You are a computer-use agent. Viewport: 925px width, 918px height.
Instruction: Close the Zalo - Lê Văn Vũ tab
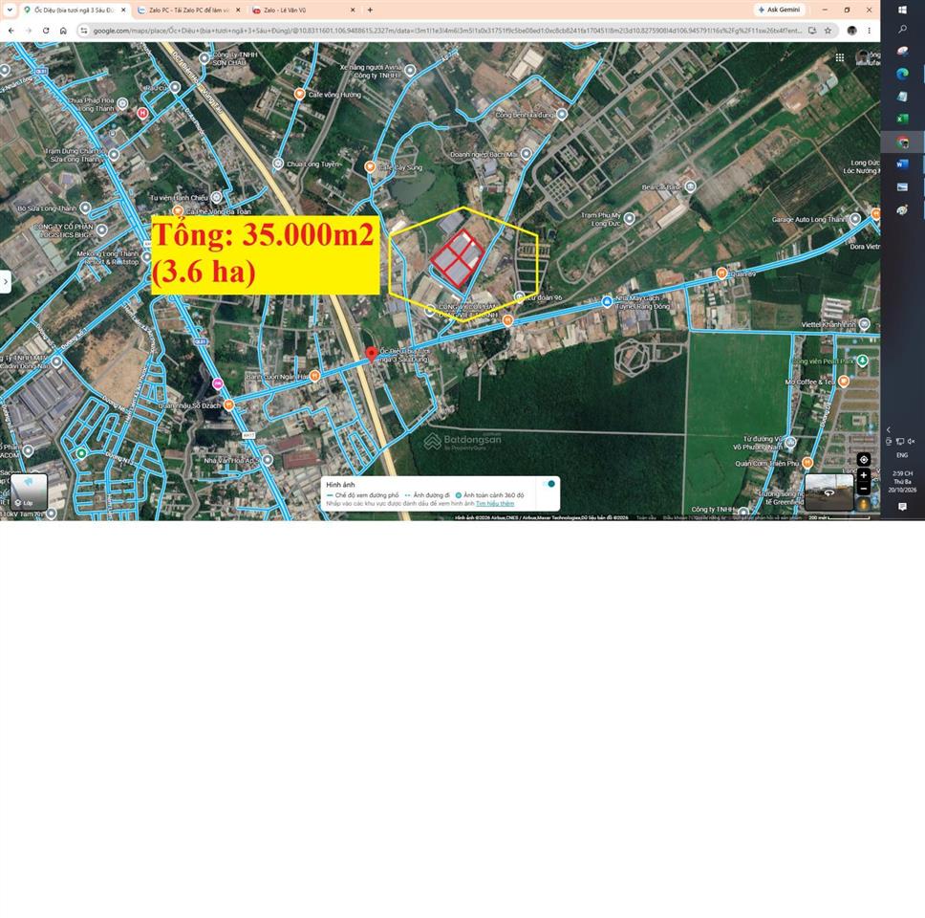[353, 10]
